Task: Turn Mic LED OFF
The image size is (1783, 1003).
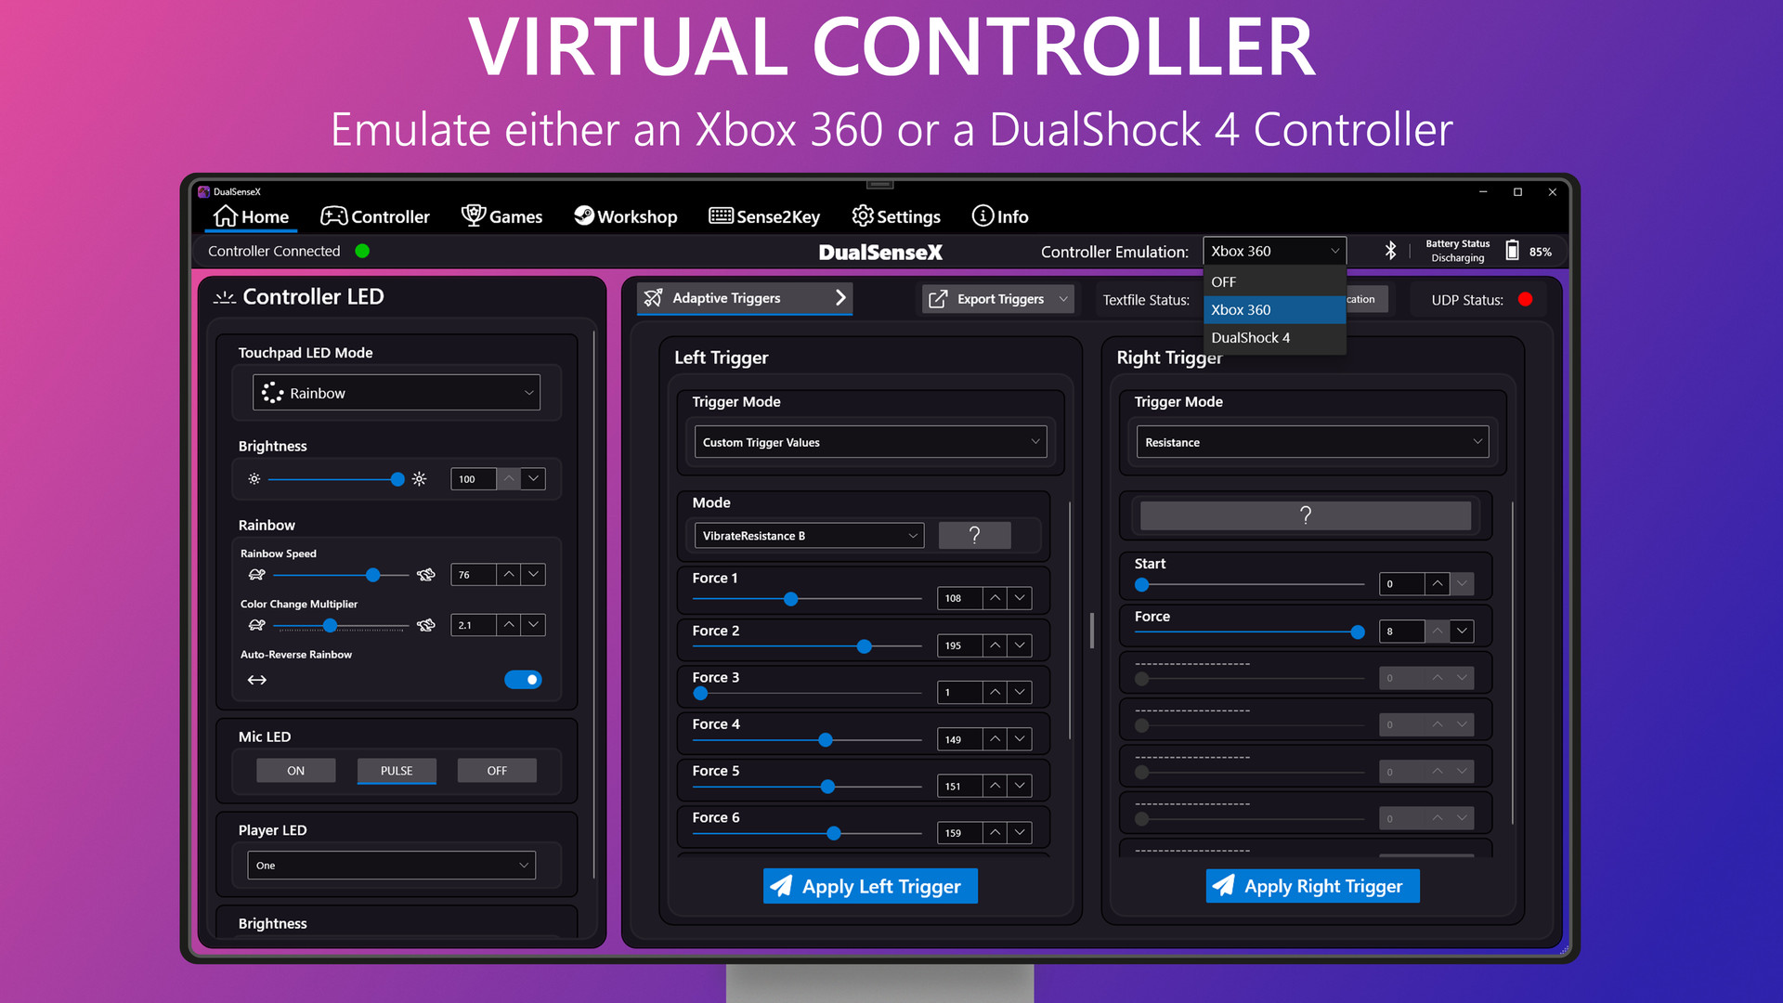Action: (497, 771)
